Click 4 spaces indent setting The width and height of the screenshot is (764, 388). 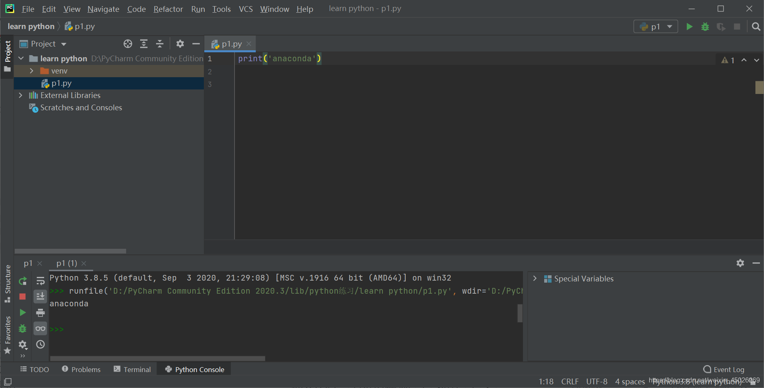[630, 381]
